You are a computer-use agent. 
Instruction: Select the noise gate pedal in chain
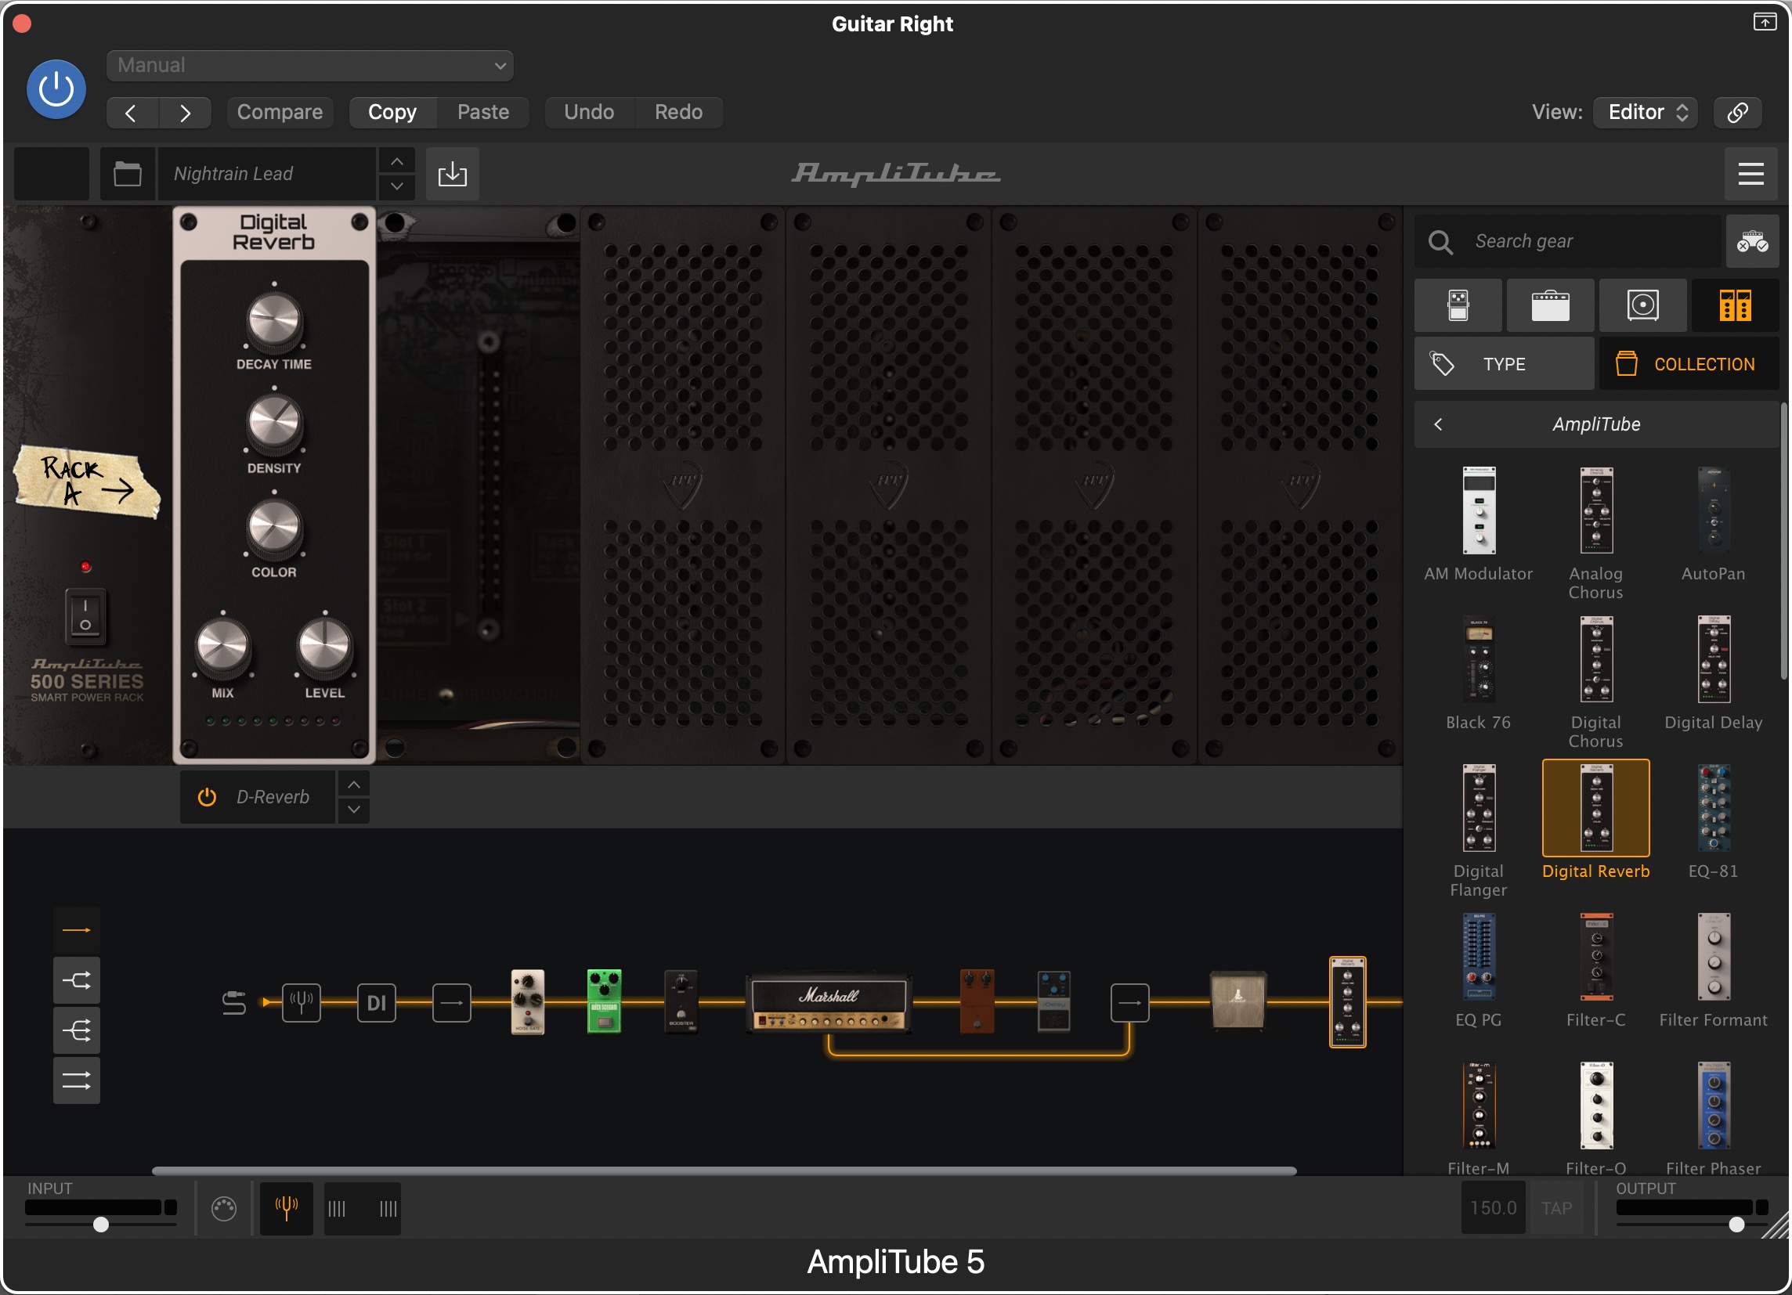click(x=528, y=1002)
